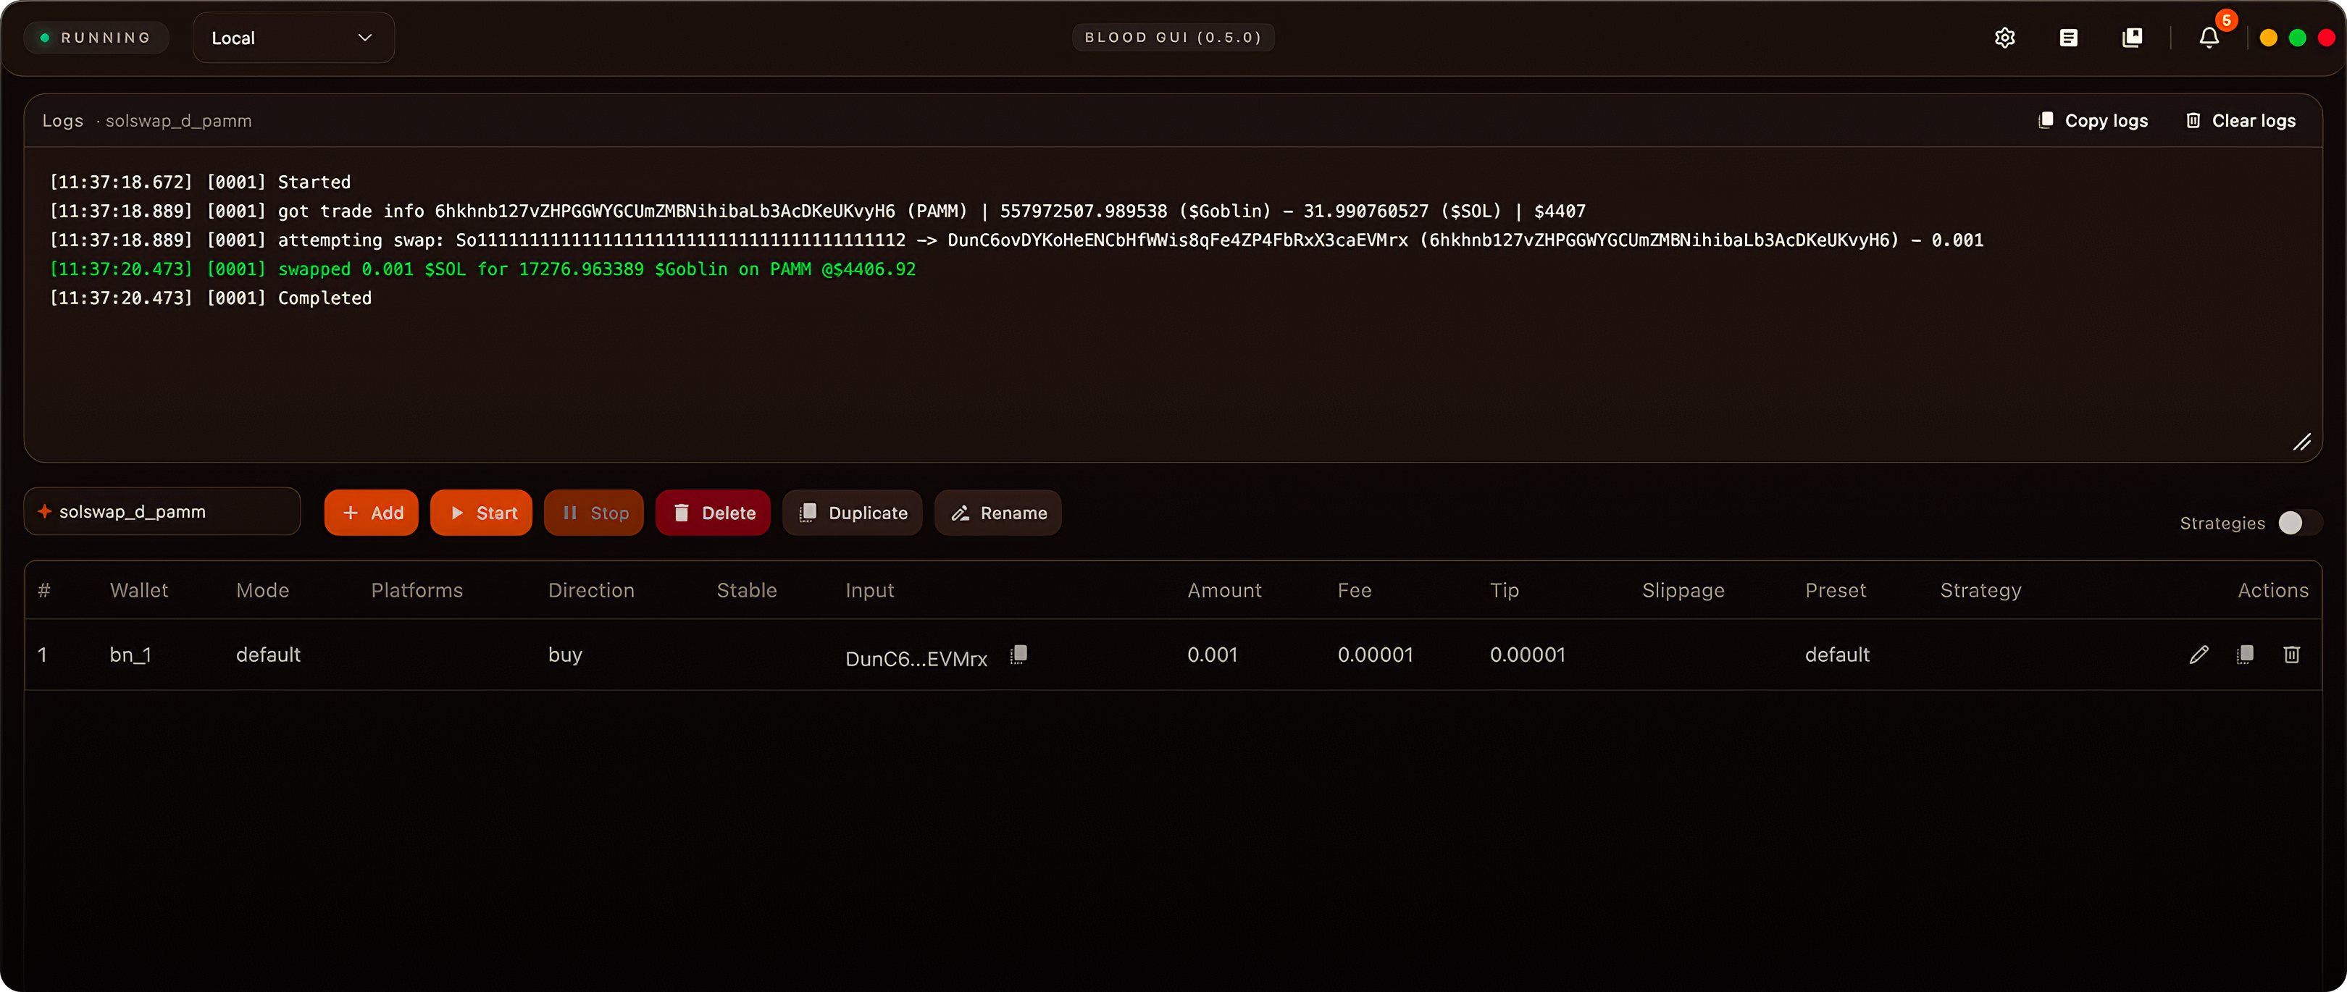
Task: Click the 0.00001 fee cell
Action: click(x=1375, y=654)
